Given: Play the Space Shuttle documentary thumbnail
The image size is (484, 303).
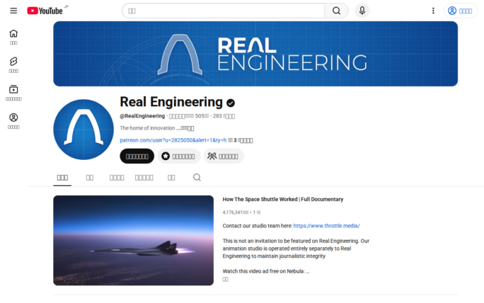Looking at the screenshot, I should click(x=133, y=240).
